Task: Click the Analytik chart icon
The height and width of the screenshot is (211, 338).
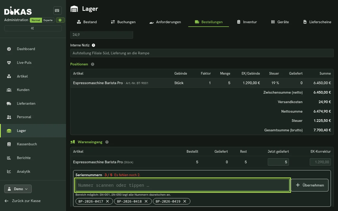Action: [x=9, y=171]
